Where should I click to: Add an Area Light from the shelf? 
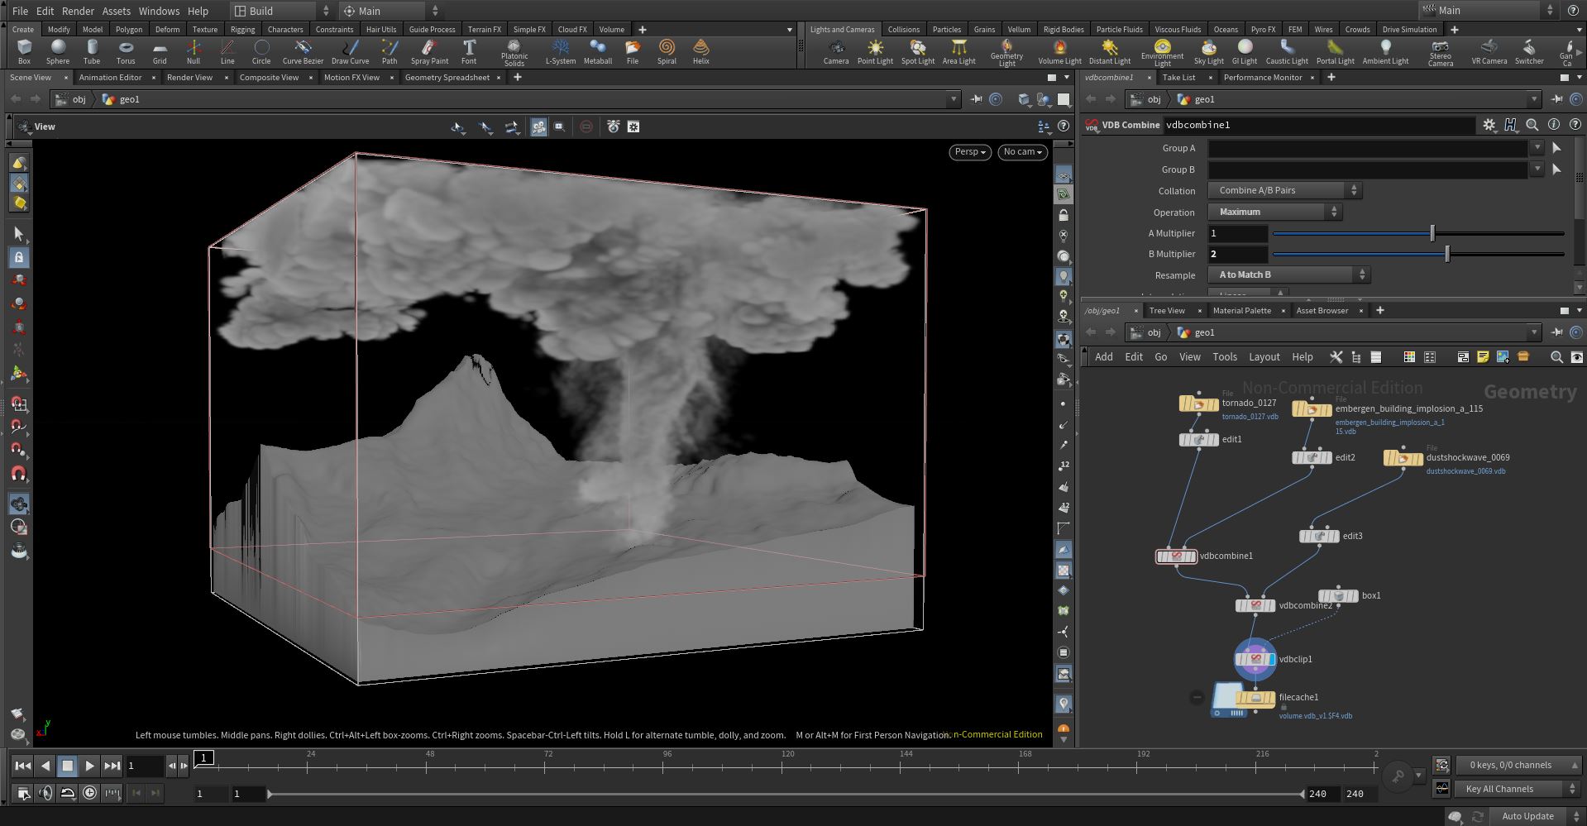point(959,51)
